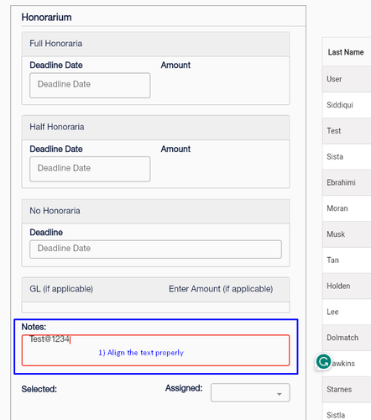Click the Deadline label under No Honoraria

[46, 233]
